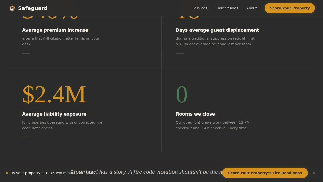Click '$180/night average revenue lost' description
The height and width of the screenshot is (182, 323).
215,41
